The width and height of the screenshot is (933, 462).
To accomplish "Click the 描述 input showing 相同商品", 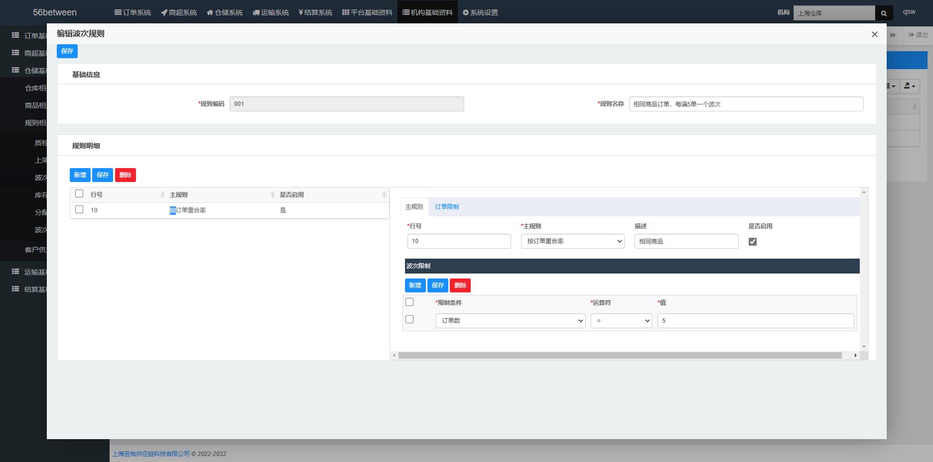I will point(686,241).
